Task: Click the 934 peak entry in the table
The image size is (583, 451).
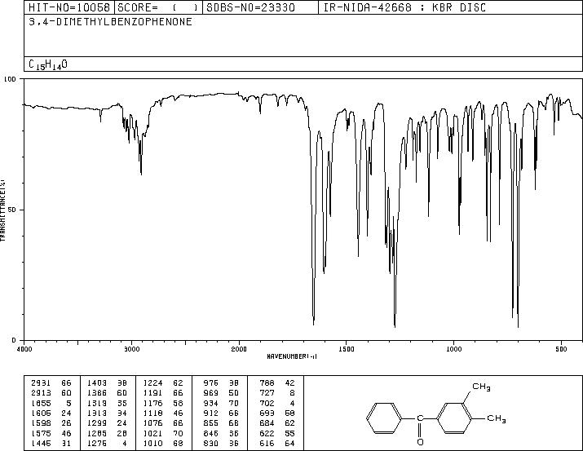Action: coord(221,403)
